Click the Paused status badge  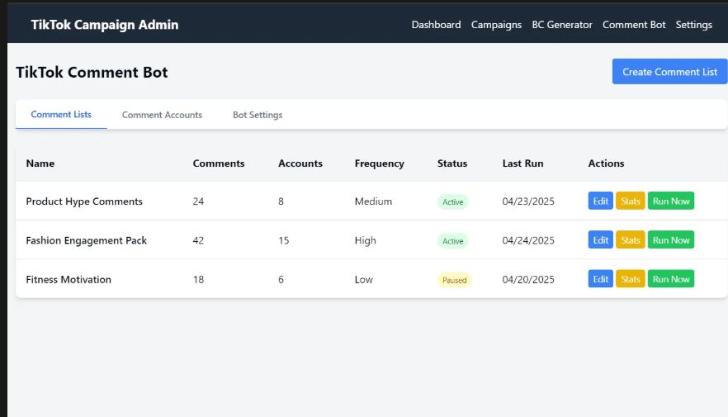click(x=454, y=280)
